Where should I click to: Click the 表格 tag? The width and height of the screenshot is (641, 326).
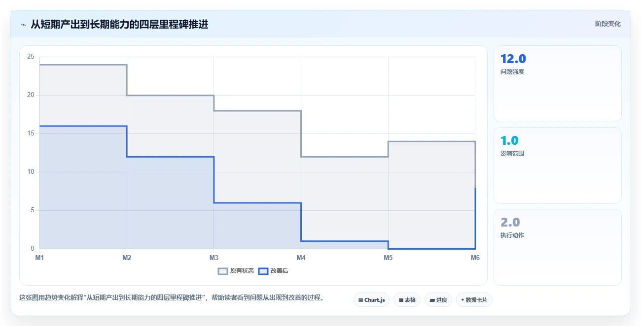(x=407, y=300)
